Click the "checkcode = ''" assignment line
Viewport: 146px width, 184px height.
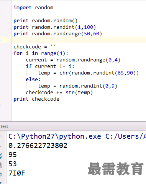tap(34, 46)
